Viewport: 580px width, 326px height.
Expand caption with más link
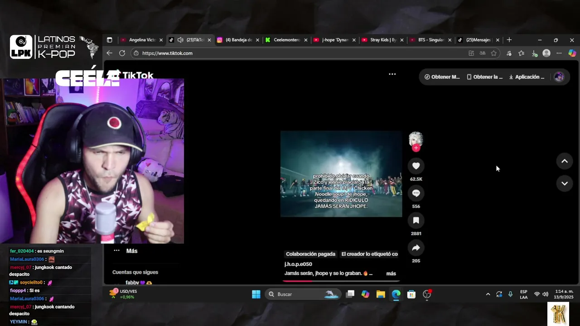391,273
